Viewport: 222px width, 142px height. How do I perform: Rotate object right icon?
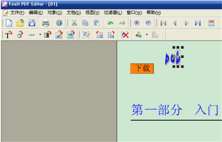click(x=111, y=35)
